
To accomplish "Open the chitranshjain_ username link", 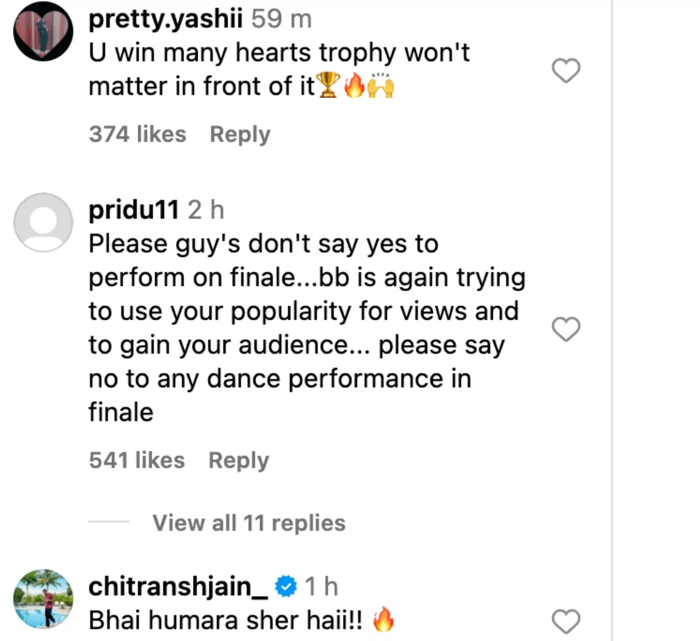I will point(178,587).
